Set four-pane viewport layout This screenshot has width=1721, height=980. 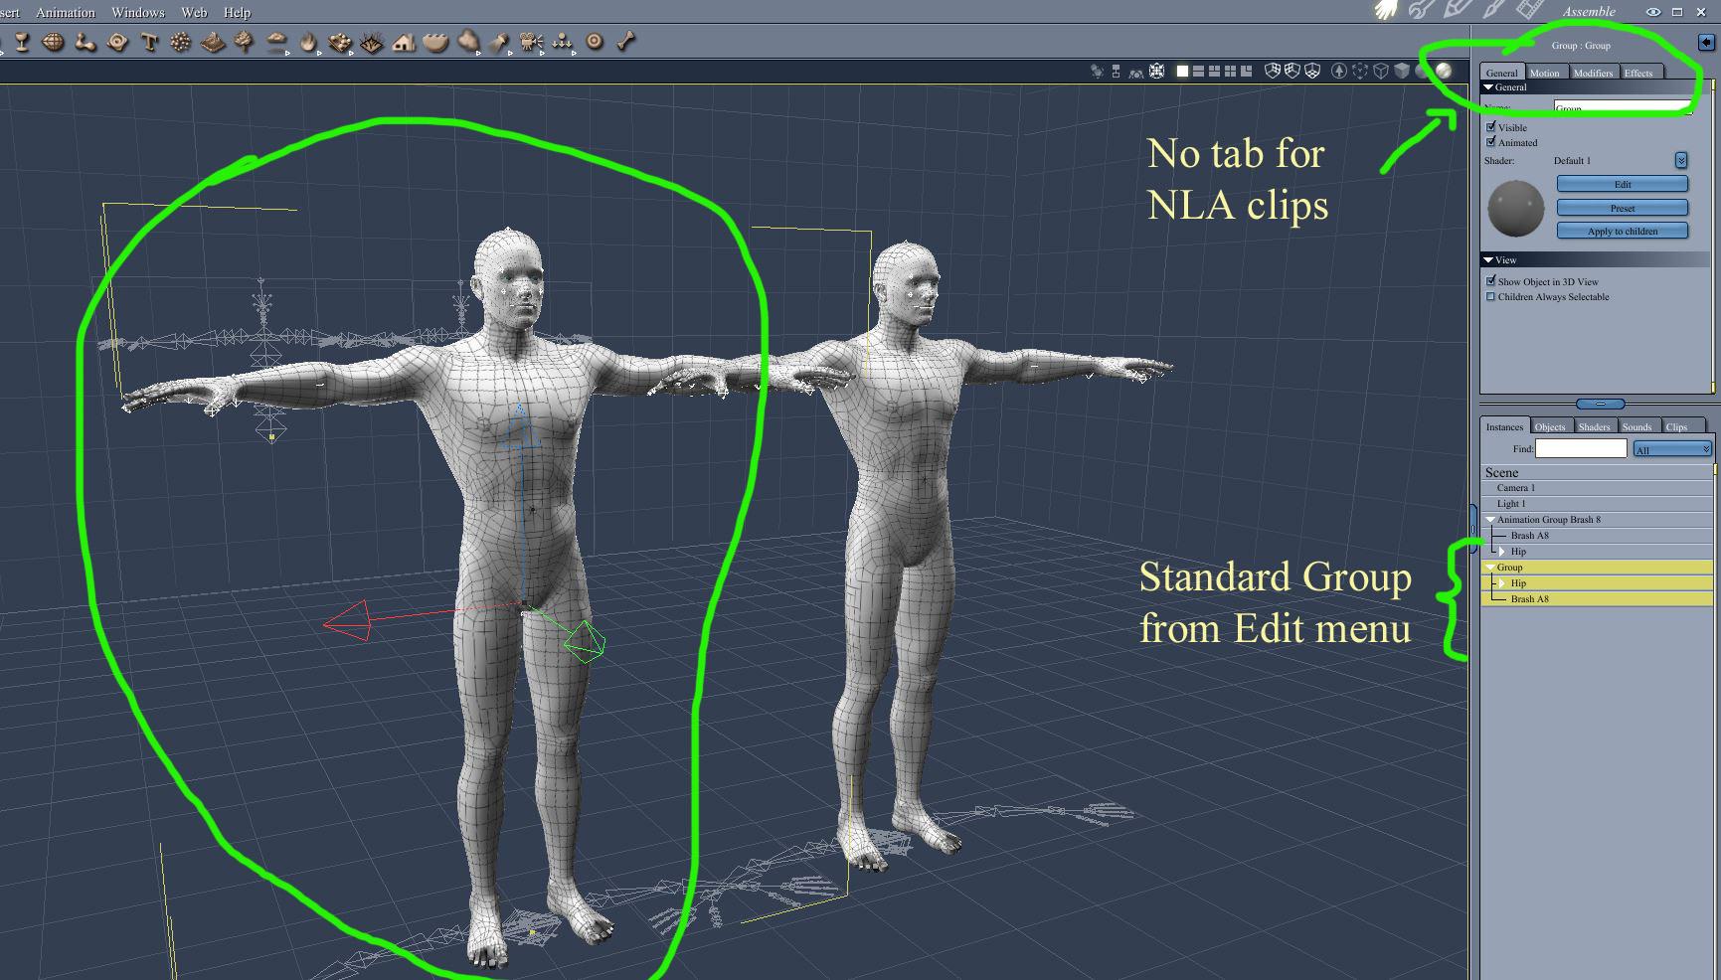point(1231,71)
